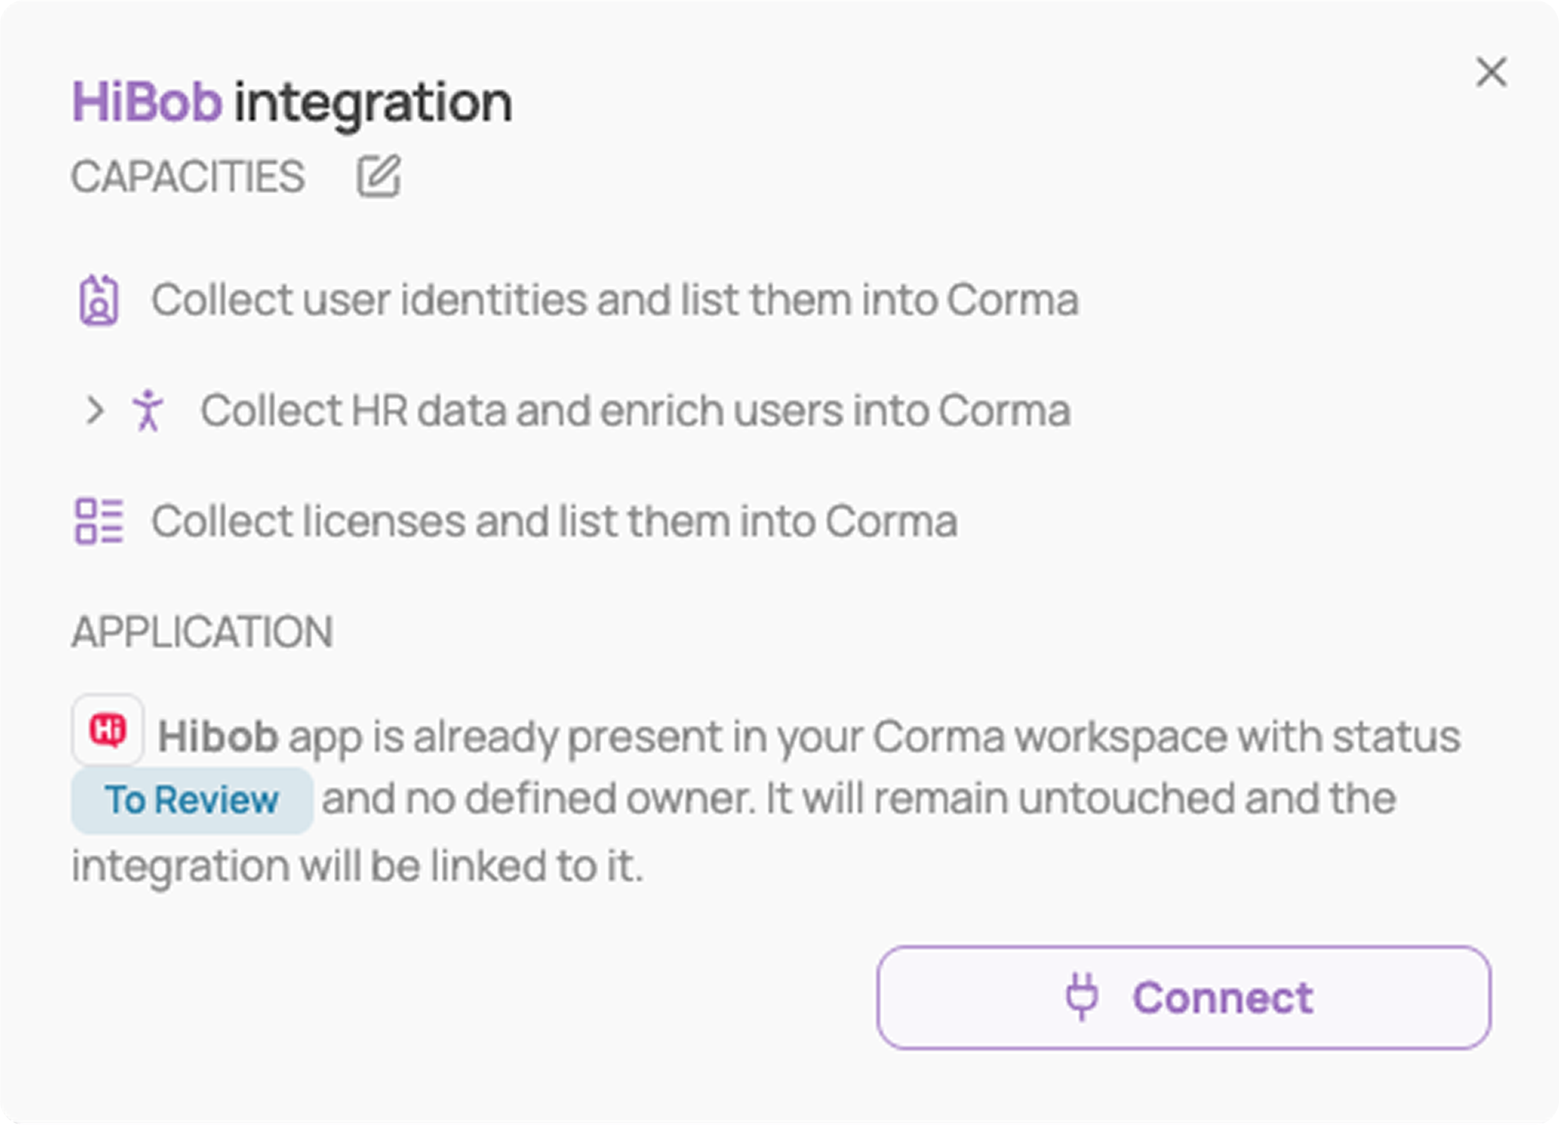The width and height of the screenshot is (1559, 1125).
Task: Click the edit capacities pencil icon
Action: tap(379, 176)
